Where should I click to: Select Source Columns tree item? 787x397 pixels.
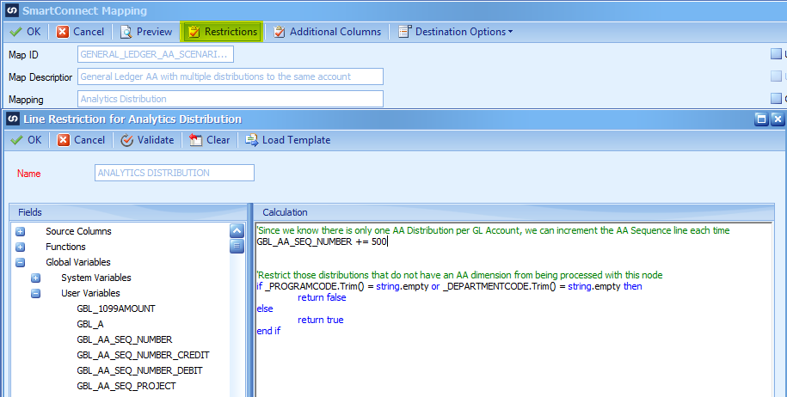(78, 231)
